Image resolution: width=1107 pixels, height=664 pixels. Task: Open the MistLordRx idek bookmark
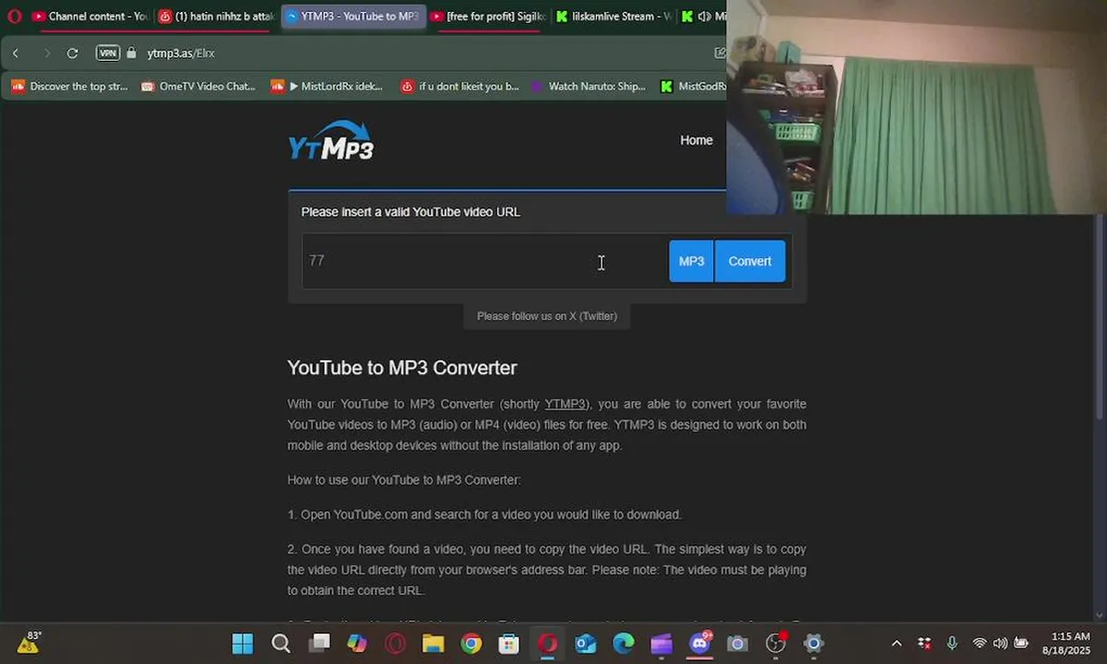(x=327, y=87)
